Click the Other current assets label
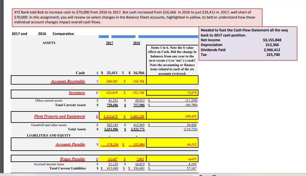The width and height of the screenshot is (306, 176). (49, 100)
